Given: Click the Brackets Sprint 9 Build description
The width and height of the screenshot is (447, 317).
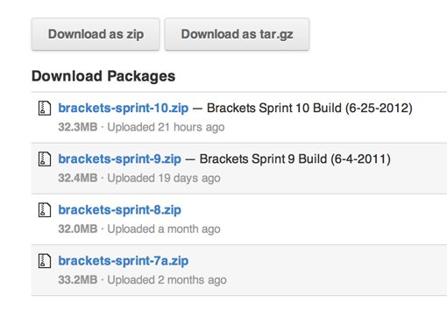Looking at the screenshot, I should 295,159.
